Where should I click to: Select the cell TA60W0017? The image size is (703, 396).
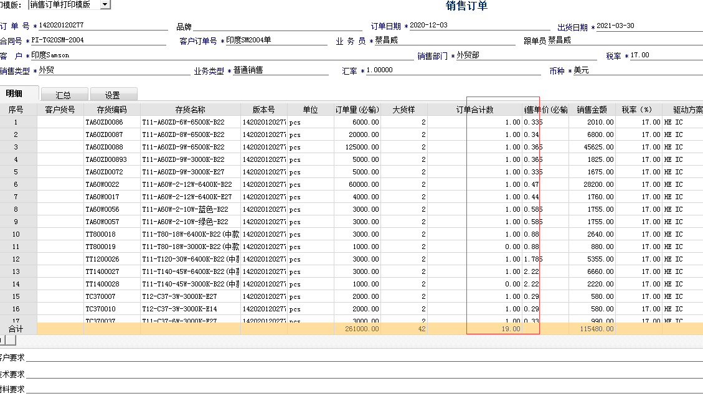(111, 197)
